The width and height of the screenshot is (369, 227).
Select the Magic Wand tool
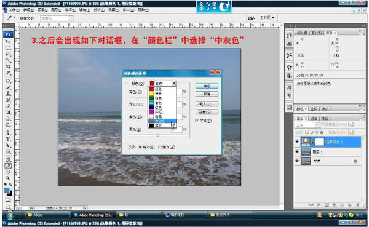click(x=8, y=60)
